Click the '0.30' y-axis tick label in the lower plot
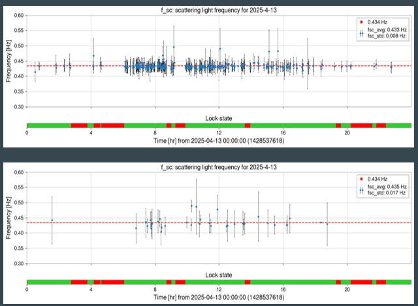 [19, 264]
